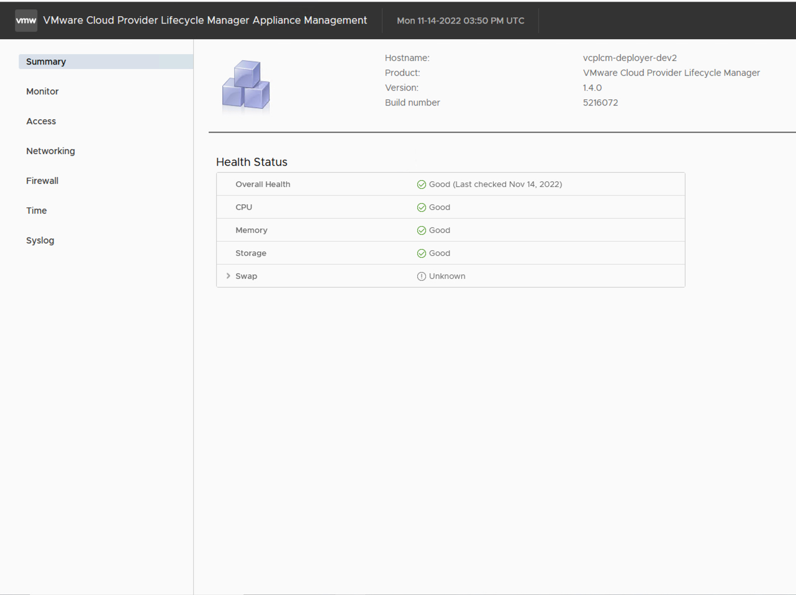Click the appliance management header title
This screenshot has width=796, height=595.
pyautogui.click(x=205, y=20)
